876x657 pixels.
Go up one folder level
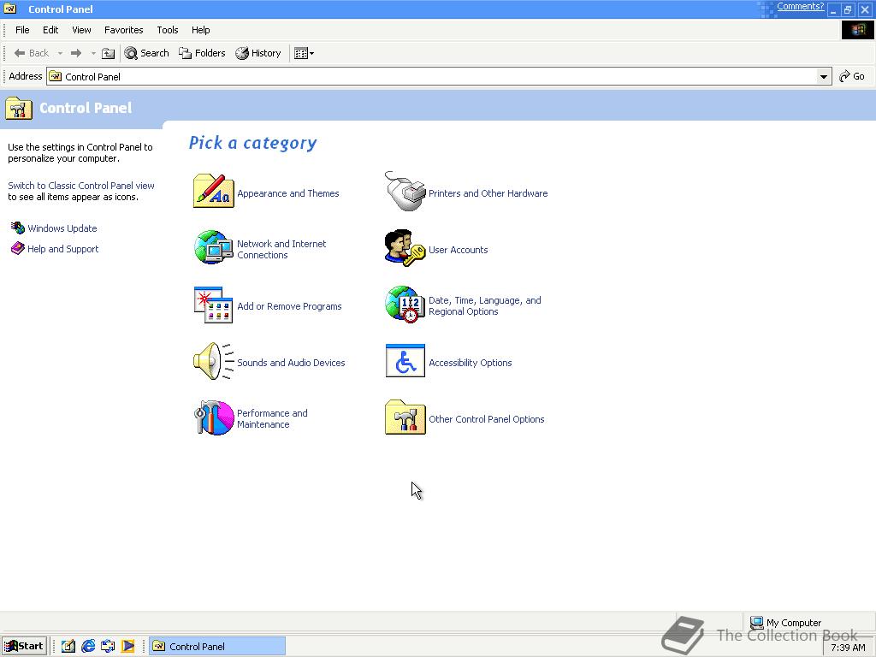coord(109,53)
